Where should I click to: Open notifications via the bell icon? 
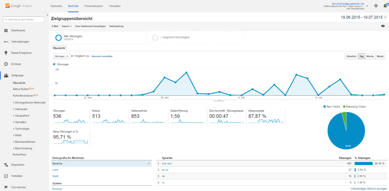(x=385, y=6)
